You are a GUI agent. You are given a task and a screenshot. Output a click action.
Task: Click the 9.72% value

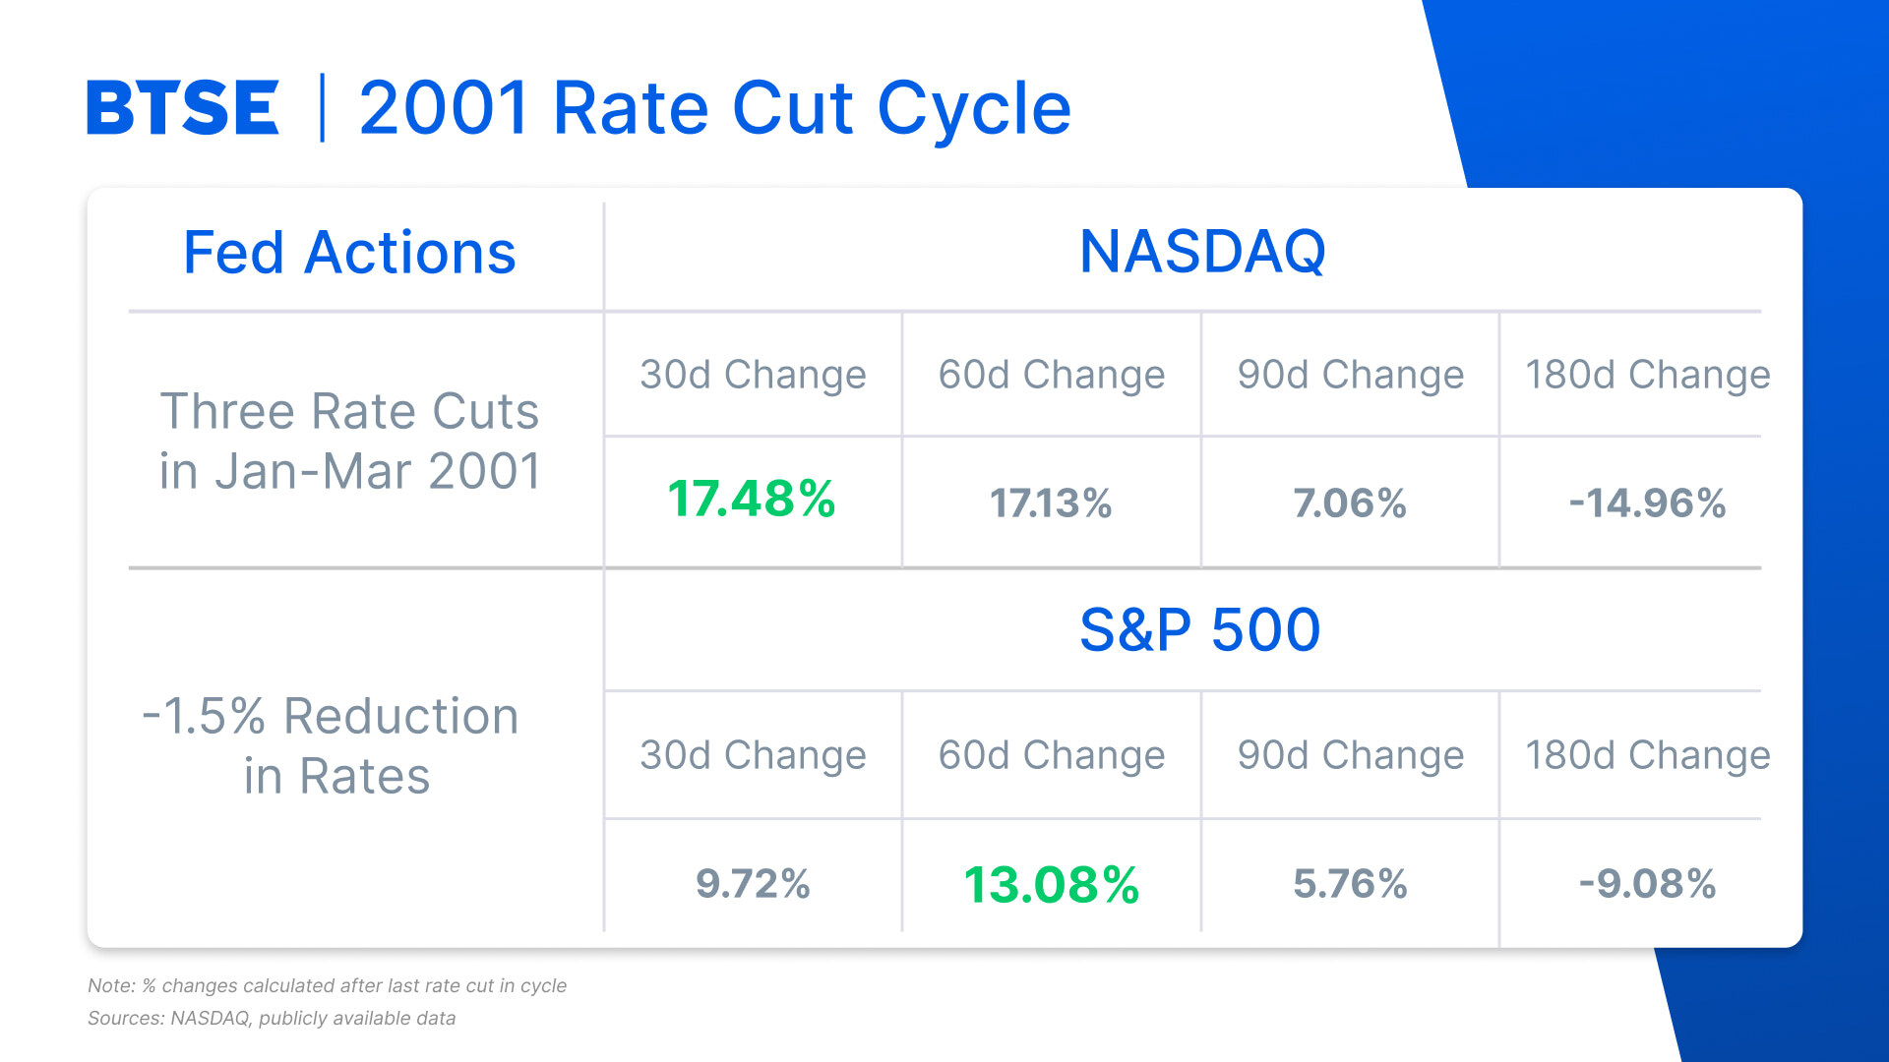[x=753, y=883]
